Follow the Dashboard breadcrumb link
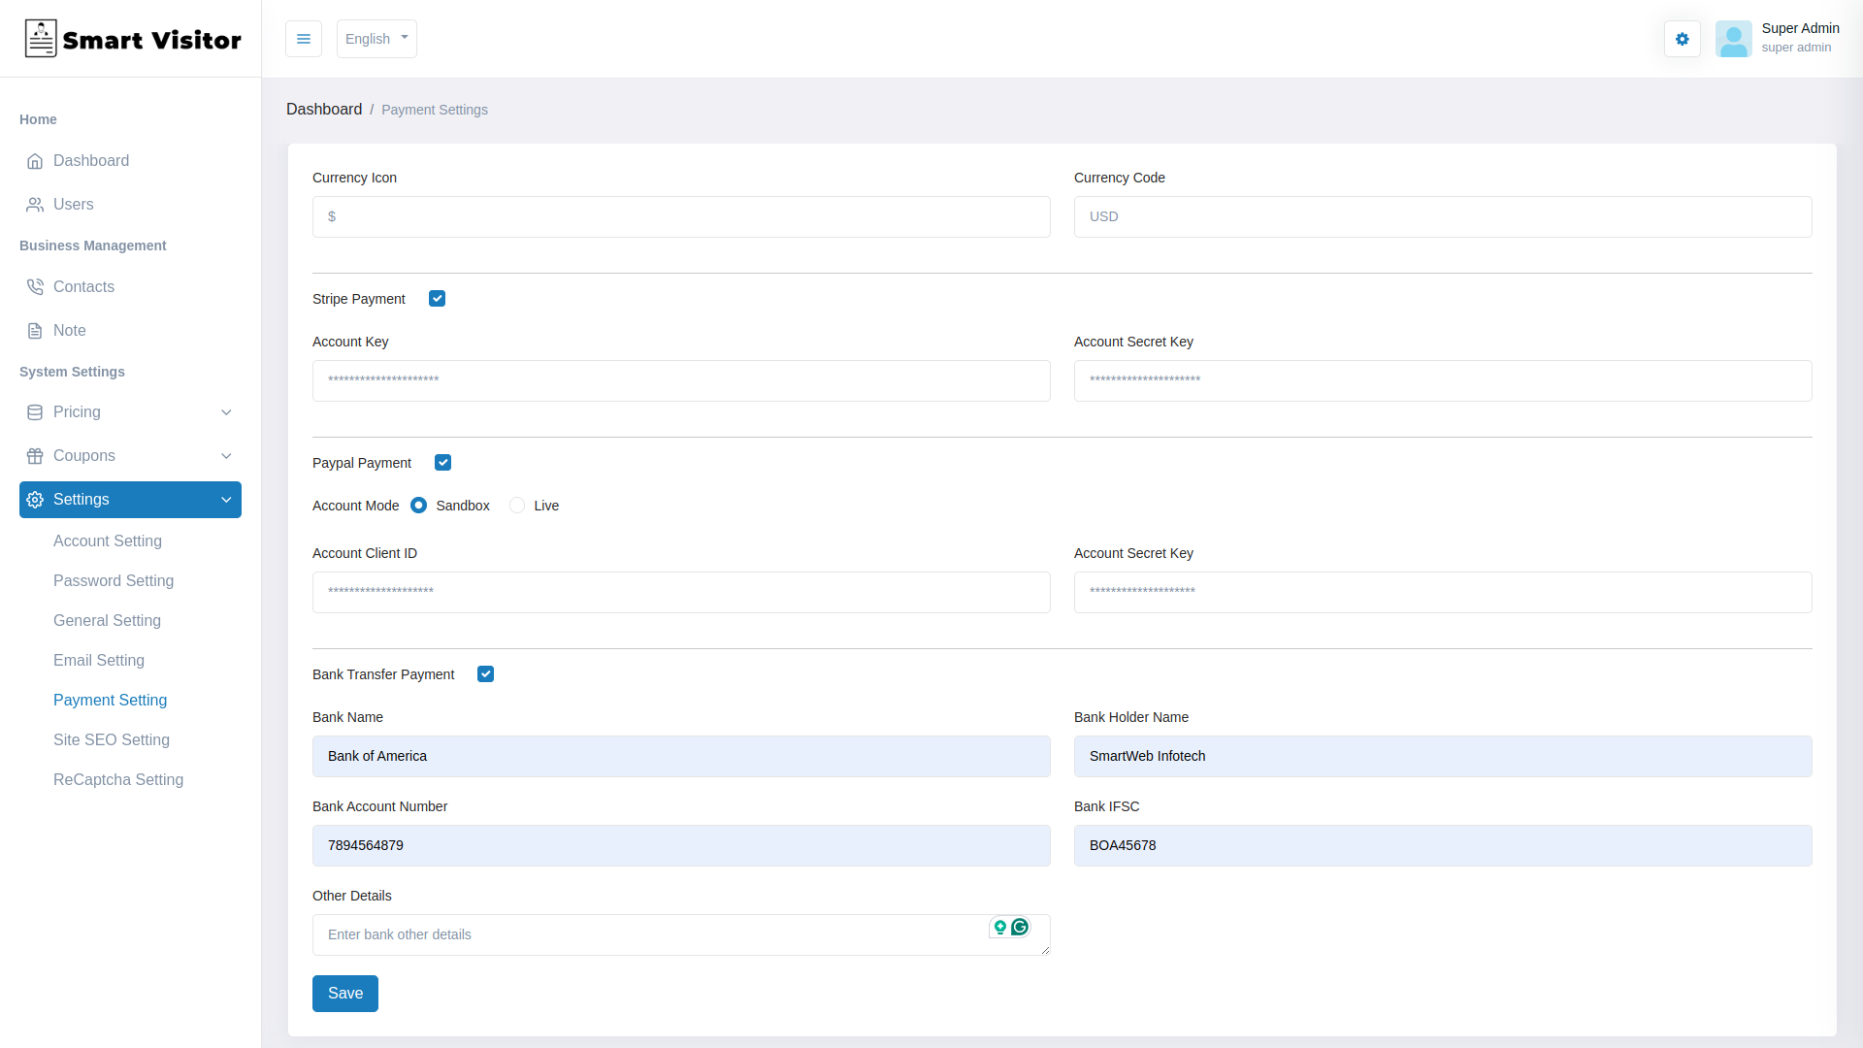The width and height of the screenshot is (1863, 1048). point(324,109)
